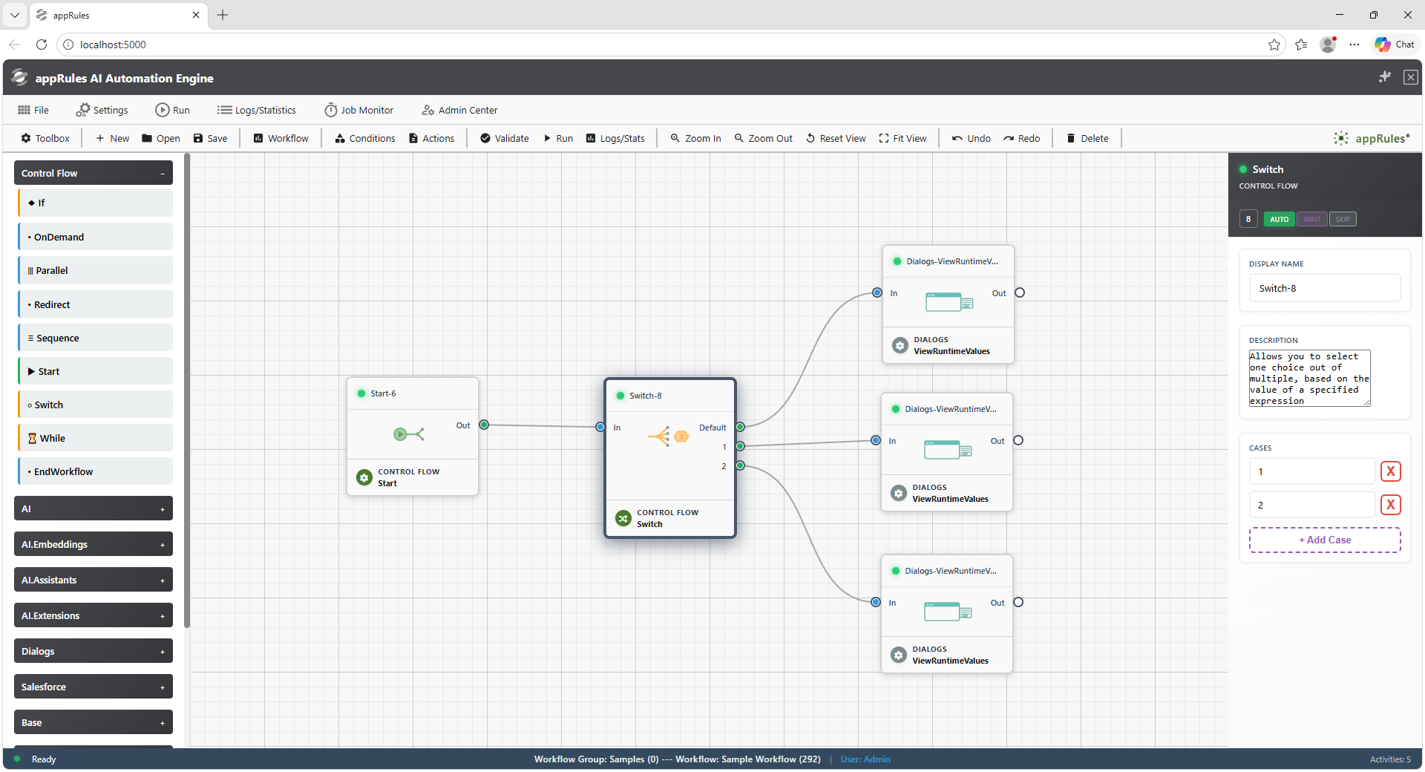
Task: Open the Logs/Statistics menu
Action: coord(256,110)
